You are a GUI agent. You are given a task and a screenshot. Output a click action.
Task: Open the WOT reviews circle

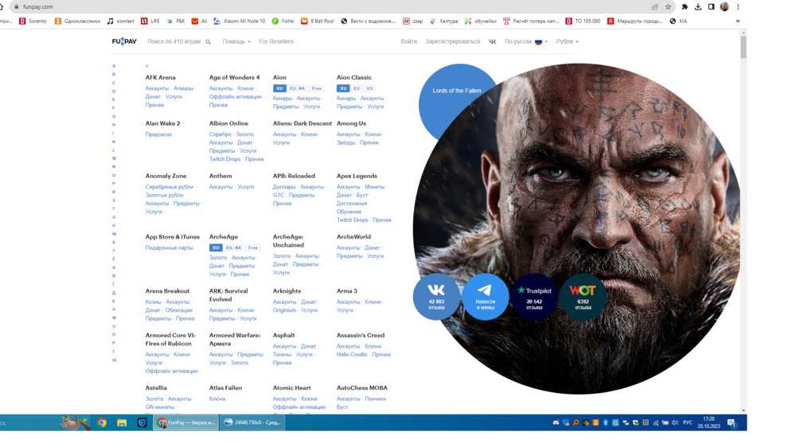(583, 297)
